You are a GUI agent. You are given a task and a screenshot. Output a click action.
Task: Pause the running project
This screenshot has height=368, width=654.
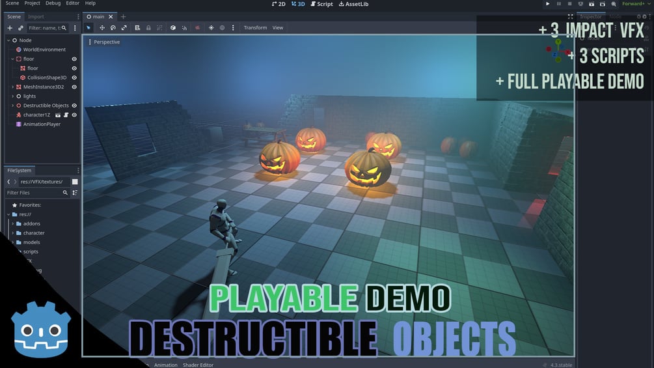point(559,4)
